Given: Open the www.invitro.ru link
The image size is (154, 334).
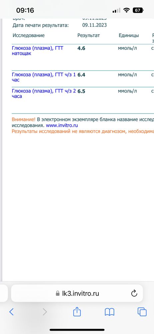Looking at the screenshot, I should coord(62,126).
